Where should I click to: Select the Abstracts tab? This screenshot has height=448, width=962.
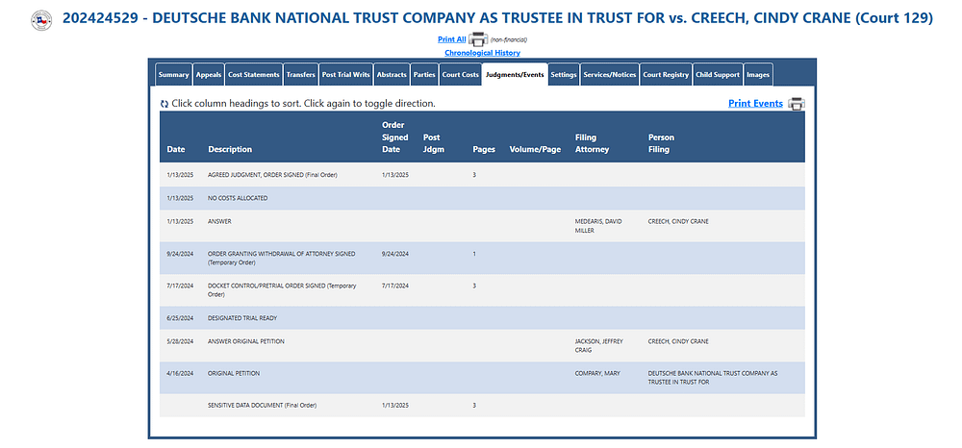[392, 75]
